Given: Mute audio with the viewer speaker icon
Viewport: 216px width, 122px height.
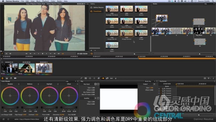Looking at the screenshot, I should [10, 54].
